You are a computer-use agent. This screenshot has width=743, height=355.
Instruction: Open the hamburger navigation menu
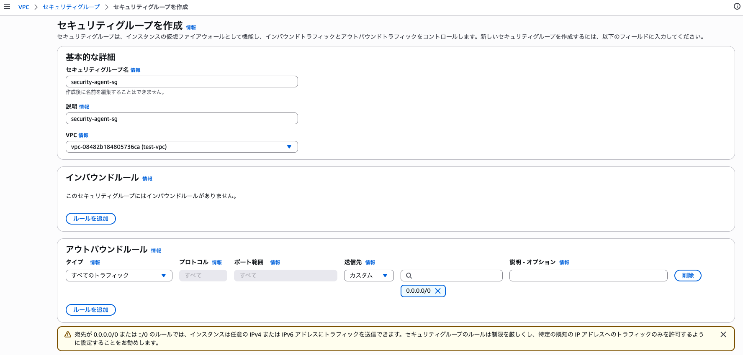coord(7,7)
